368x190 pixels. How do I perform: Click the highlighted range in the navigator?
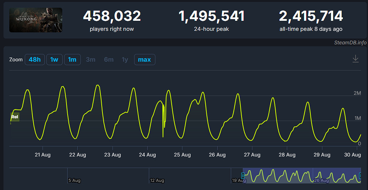click(x=302, y=176)
